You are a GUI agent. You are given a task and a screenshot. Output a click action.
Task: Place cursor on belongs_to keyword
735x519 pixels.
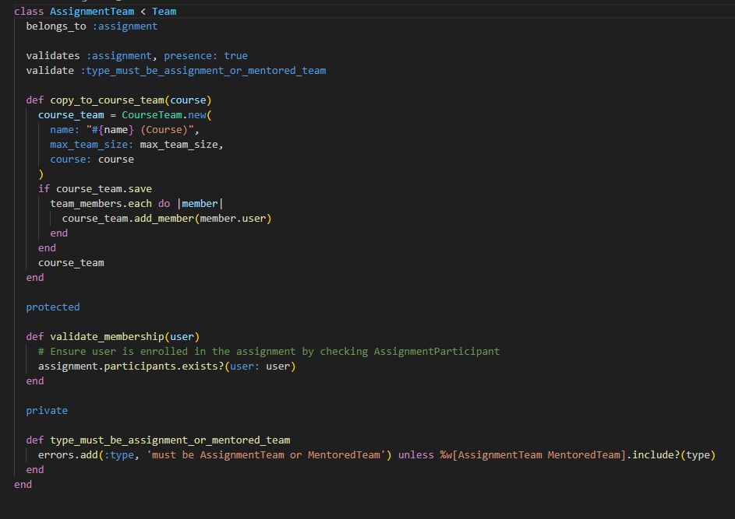pyautogui.click(x=56, y=26)
